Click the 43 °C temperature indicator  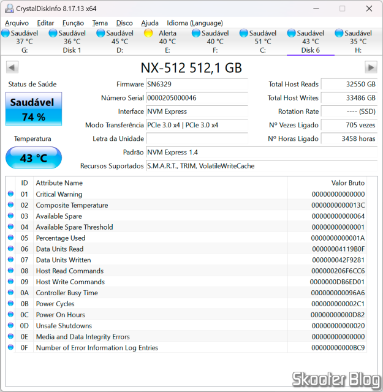point(34,158)
